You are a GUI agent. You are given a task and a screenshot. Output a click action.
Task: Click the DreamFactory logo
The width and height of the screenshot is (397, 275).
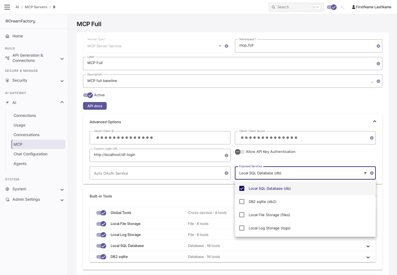pyautogui.click(x=20, y=21)
